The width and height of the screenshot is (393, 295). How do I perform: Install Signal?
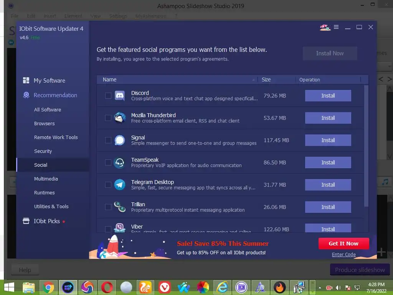[328, 140]
